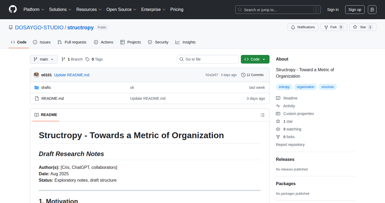Image resolution: width=385 pixels, height=203 pixels.
Task: Click the repository book icon beside DOSAYGO-STUDIO
Action: pyautogui.click(x=11, y=27)
